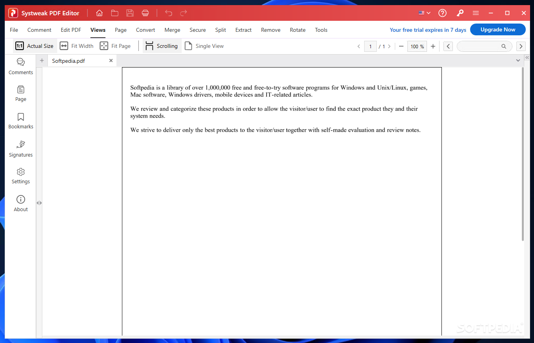This screenshot has height=343, width=534.
Task: Open the Secure tab
Action: 198,30
